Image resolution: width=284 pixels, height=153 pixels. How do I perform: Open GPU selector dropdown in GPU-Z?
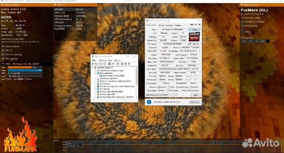click(161, 95)
